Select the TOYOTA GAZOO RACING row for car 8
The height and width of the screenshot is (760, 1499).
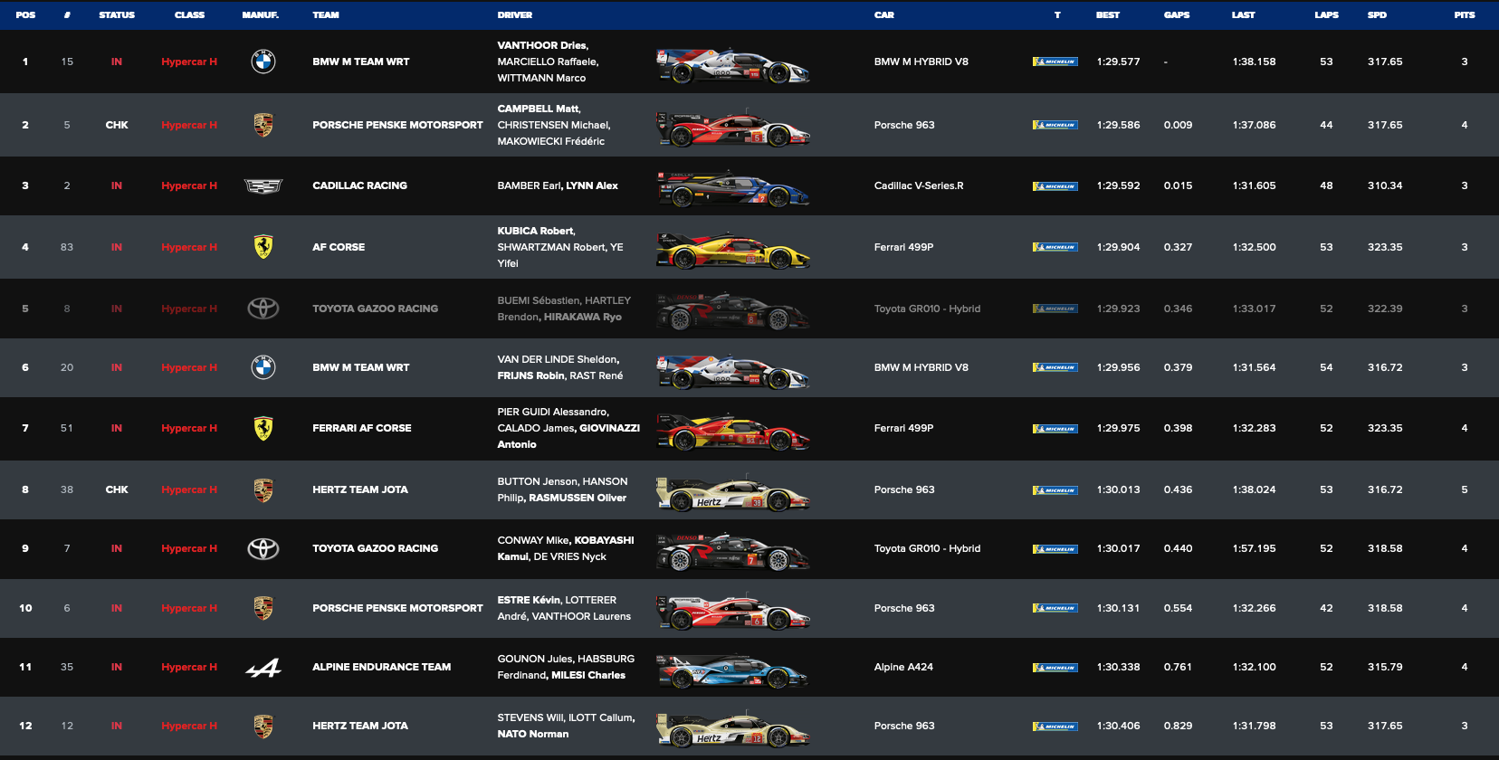[749, 309]
